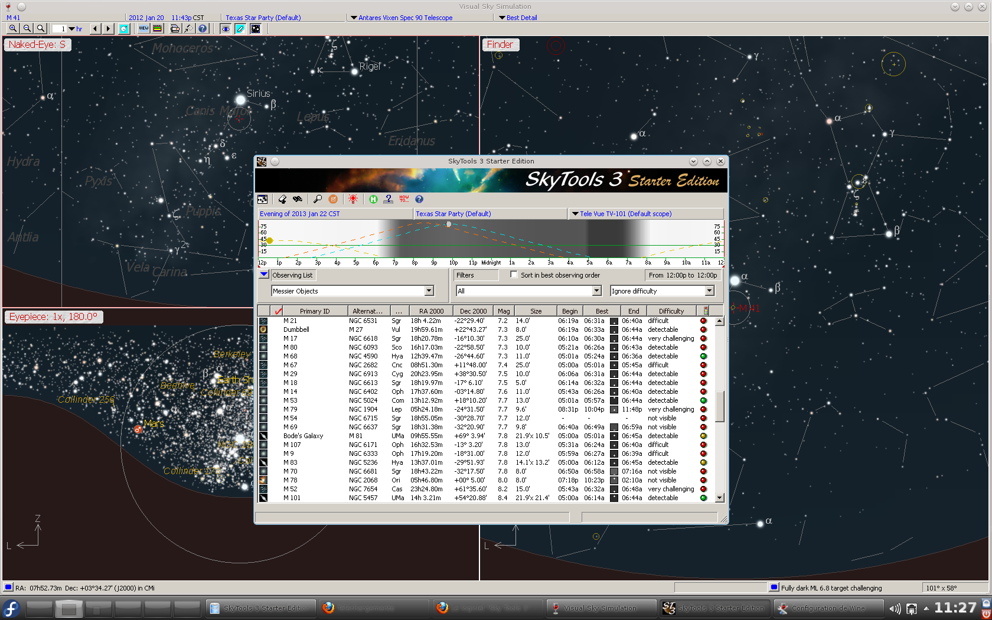Image resolution: width=992 pixels, height=620 pixels.
Task: Step time backward with the left arrow
Action: click(95, 28)
